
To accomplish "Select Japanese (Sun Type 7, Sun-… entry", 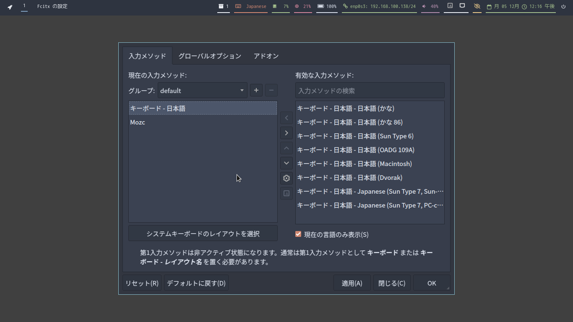I will (370, 191).
